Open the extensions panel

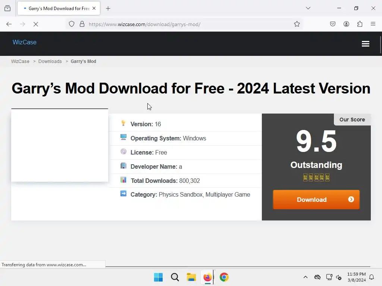pos(360,24)
